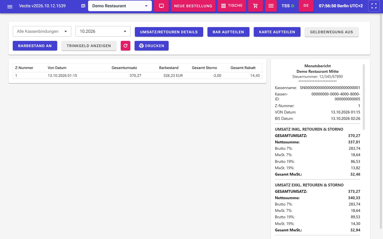
Task: Click the Von Datum column header
Action: (57, 68)
